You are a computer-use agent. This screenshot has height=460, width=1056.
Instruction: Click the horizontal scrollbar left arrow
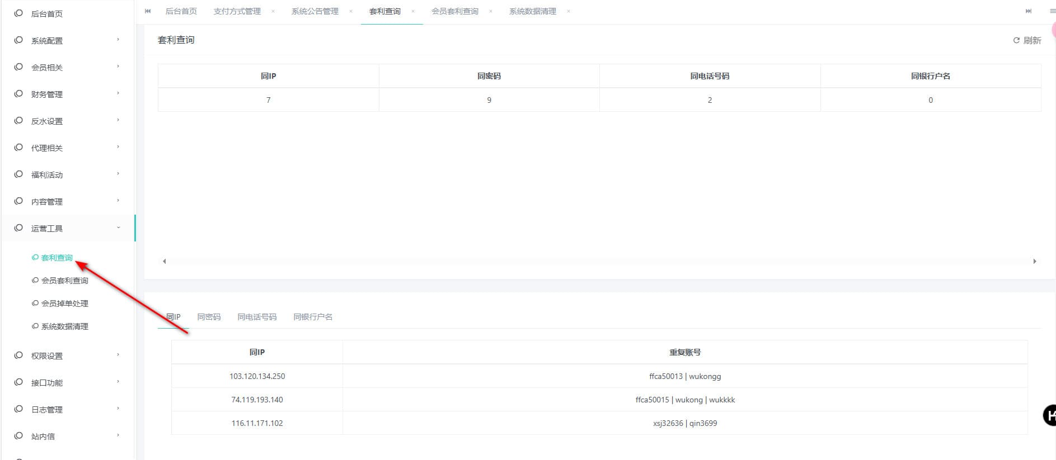(x=164, y=261)
